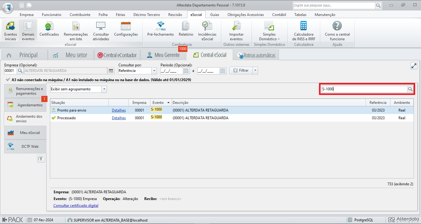Screen dimensions: 421x224
Task: Open Incidências eSocial
Action: pyautogui.click(x=207, y=31)
